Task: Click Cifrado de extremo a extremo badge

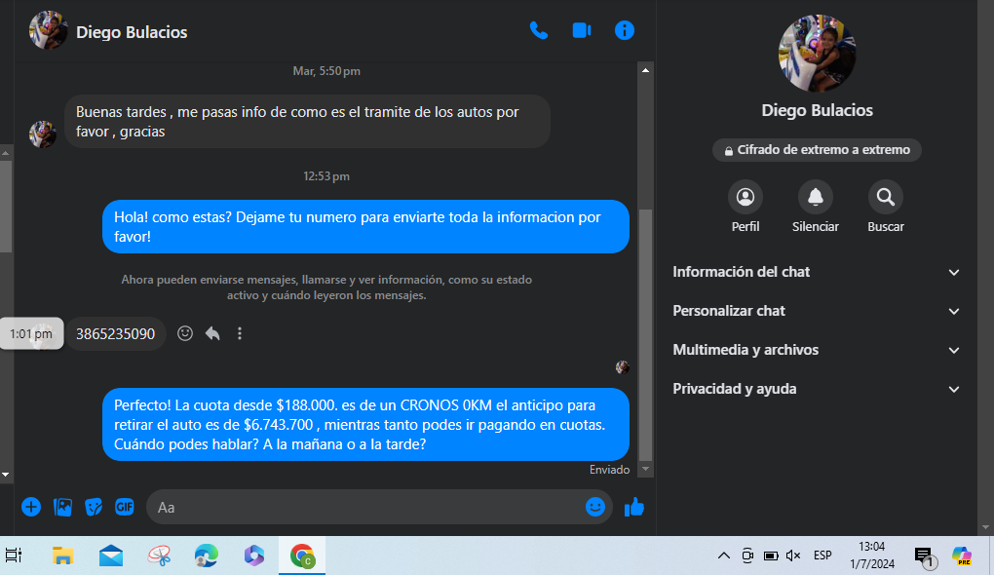Action: (817, 150)
